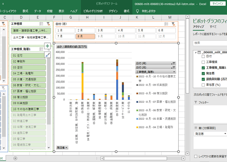Click the lightbulb 何をしますか search icon
227x162 pixels.
(137, 11)
